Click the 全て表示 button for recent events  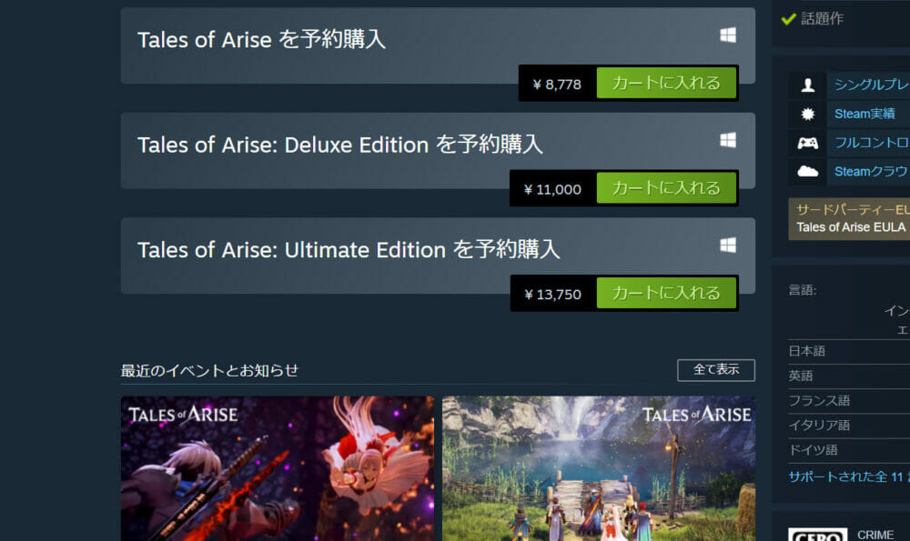(715, 370)
